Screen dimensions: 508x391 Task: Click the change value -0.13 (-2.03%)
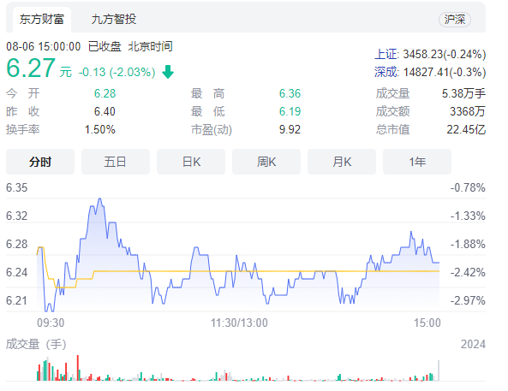pos(117,72)
